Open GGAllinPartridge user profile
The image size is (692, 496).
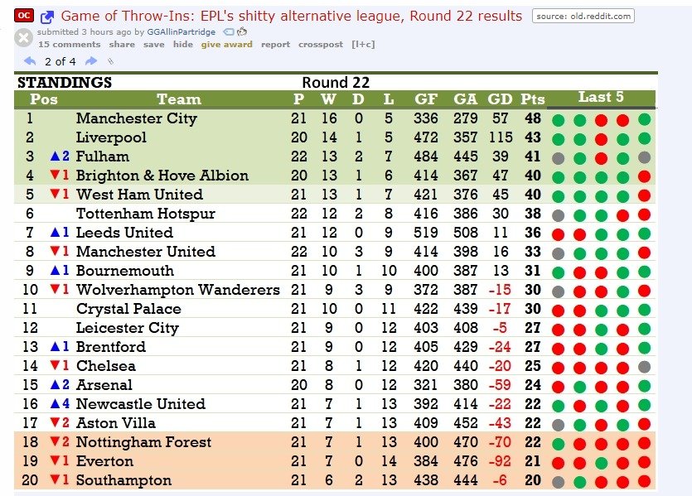(181, 31)
